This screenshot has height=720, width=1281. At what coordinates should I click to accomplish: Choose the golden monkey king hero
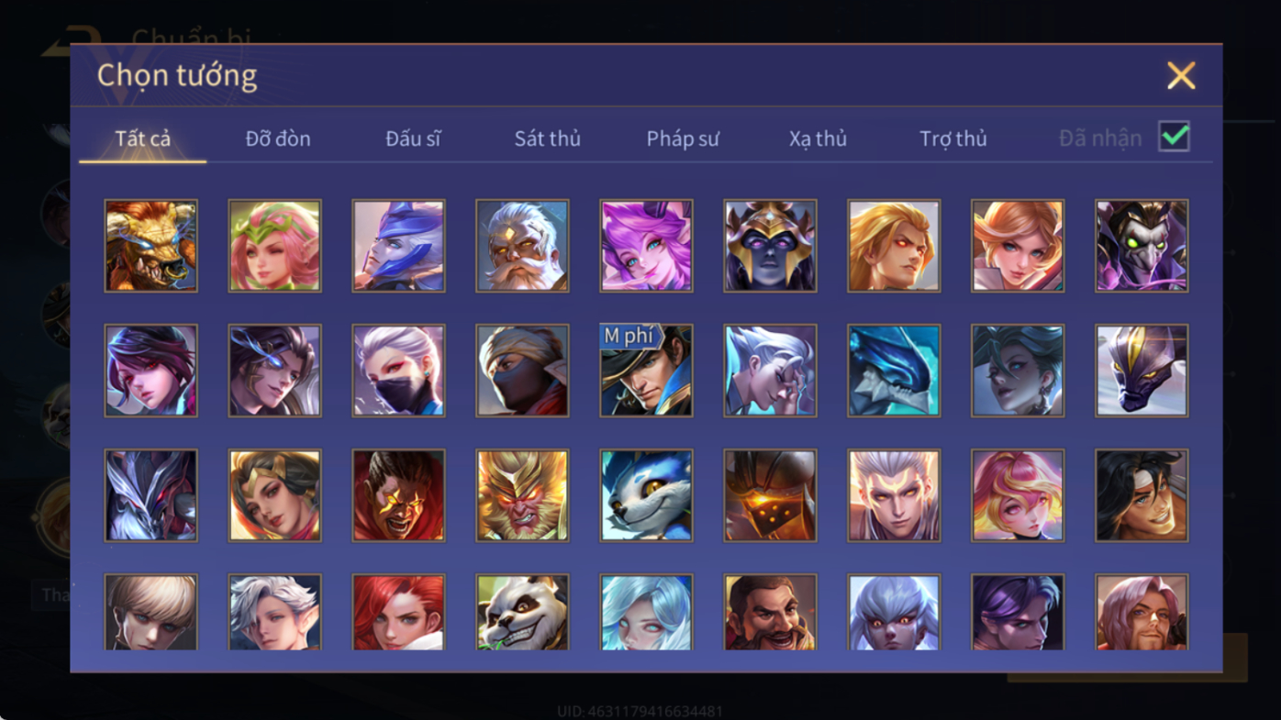[x=522, y=495]
